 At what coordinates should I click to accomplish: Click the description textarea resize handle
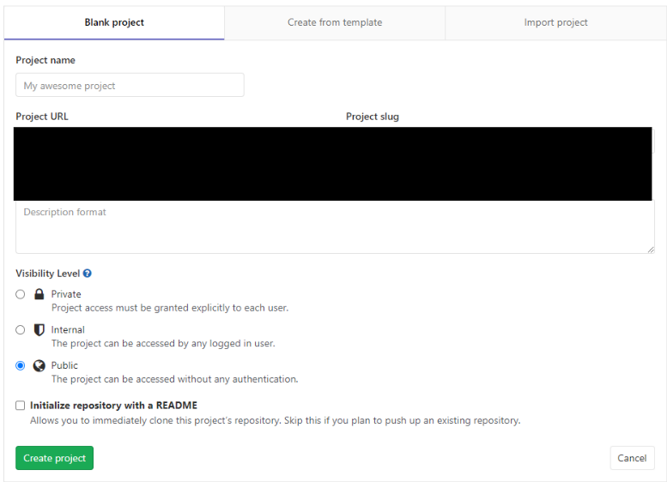pos(651,250)
